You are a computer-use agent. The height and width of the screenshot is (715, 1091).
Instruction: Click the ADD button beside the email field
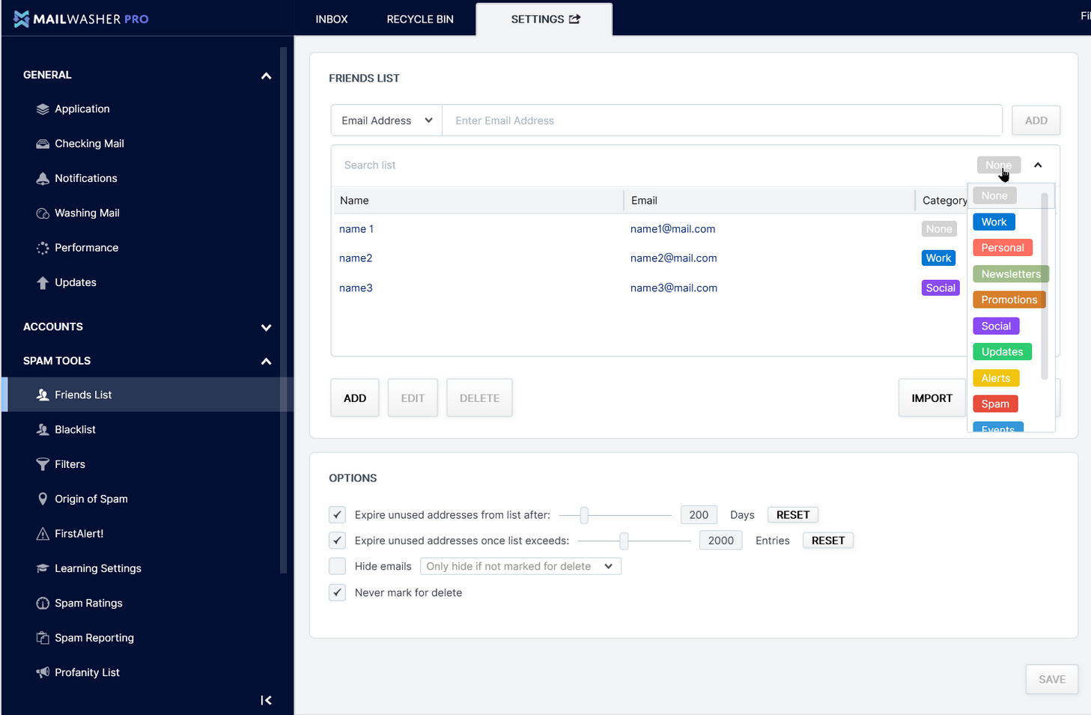(x=1036, y=121)
